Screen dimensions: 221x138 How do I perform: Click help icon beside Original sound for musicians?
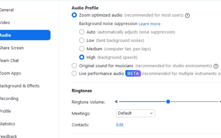216,66
